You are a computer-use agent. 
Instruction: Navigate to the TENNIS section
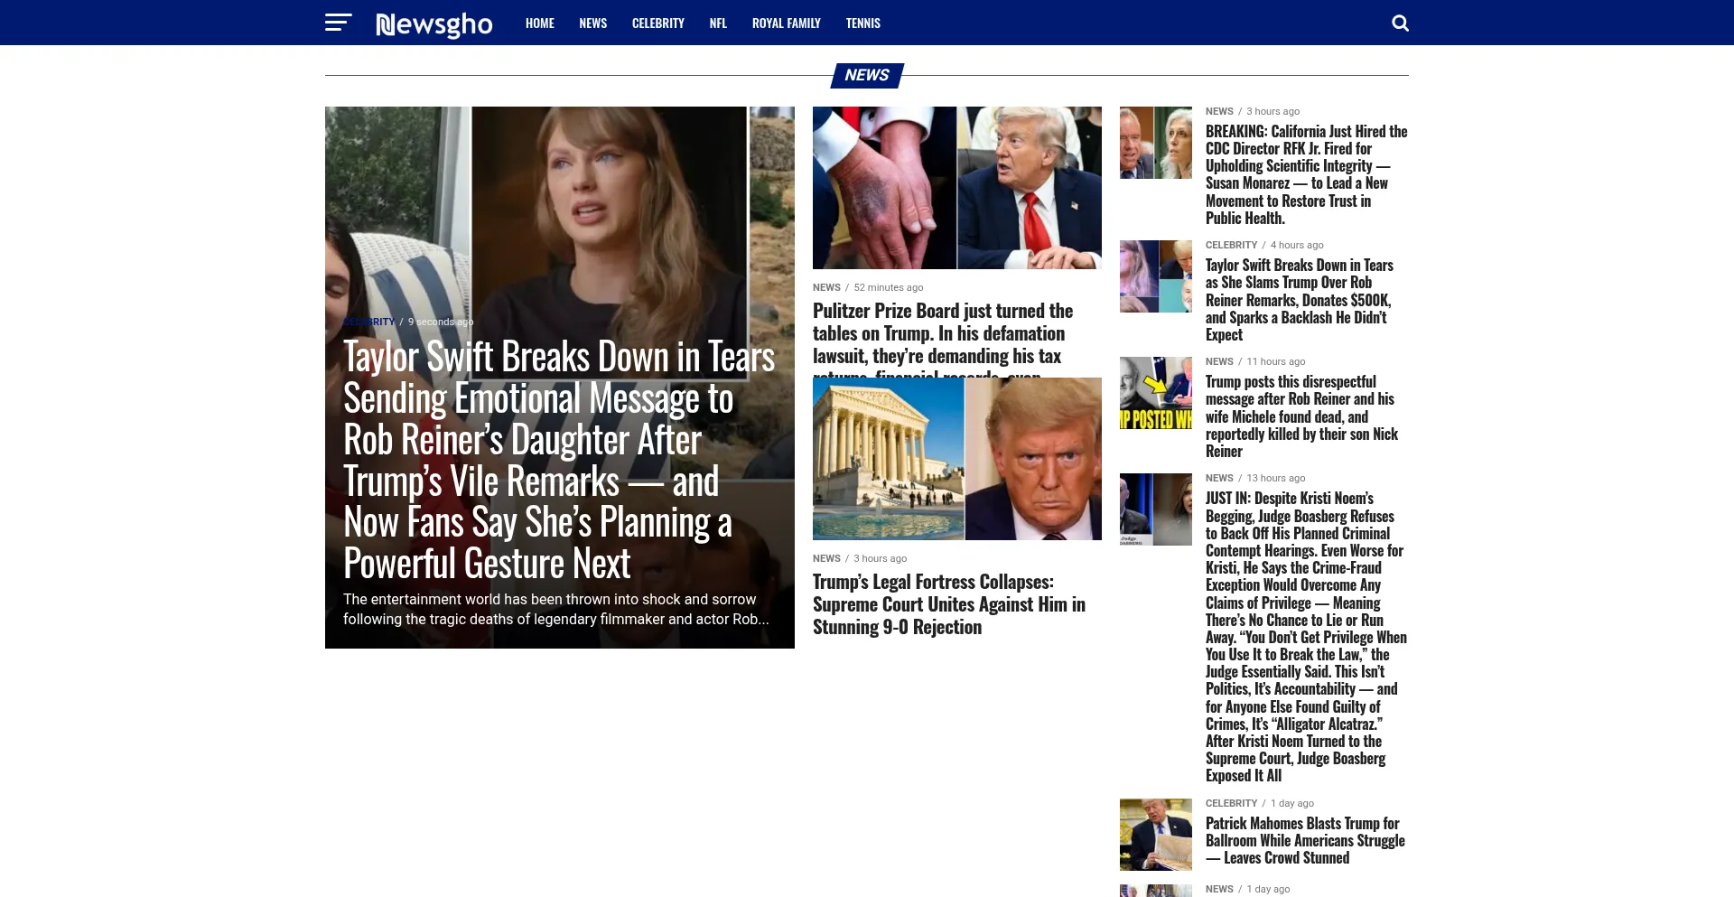862,23
